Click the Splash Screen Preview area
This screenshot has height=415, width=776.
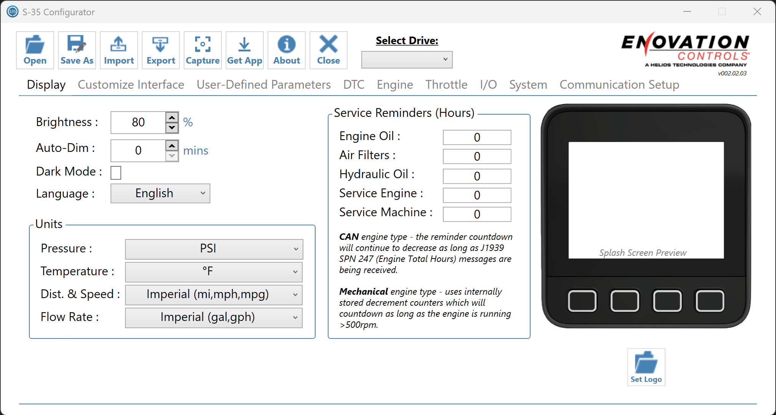[x=646, y=200]
